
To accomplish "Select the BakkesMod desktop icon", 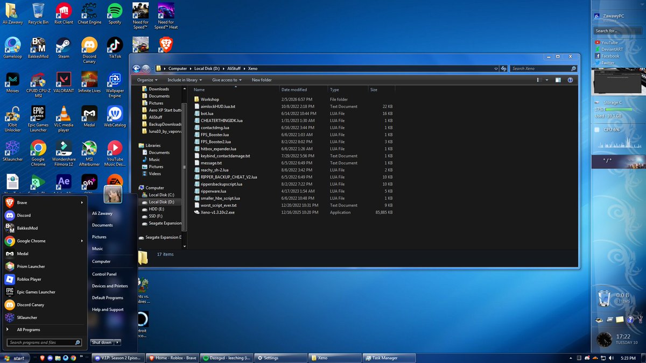I will (38, 48).
